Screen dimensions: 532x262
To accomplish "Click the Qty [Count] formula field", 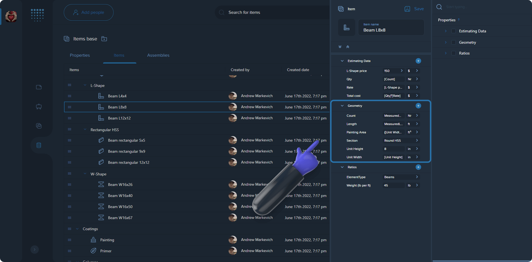I will (394, 79).
